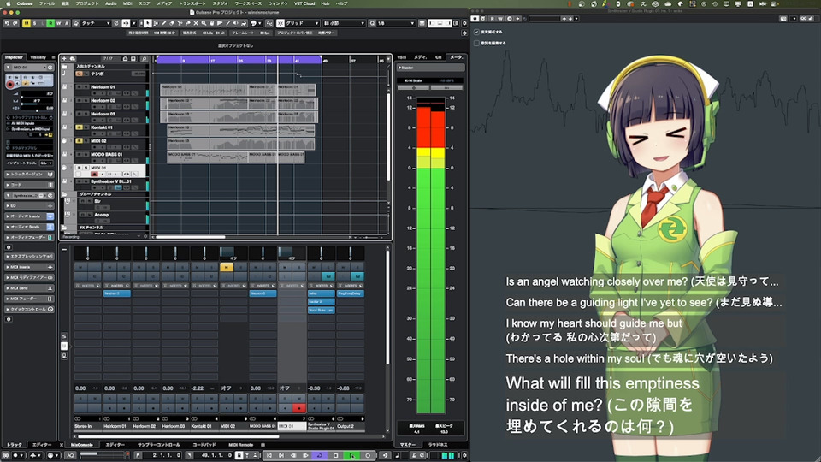Click the Rewind transport button
The image size is (821, 462).
click(293, 455)
